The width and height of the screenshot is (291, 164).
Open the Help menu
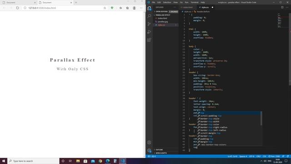(x=203, y=2)
